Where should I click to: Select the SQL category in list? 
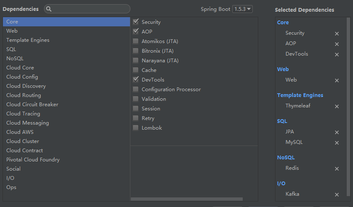tap(11, 49)
